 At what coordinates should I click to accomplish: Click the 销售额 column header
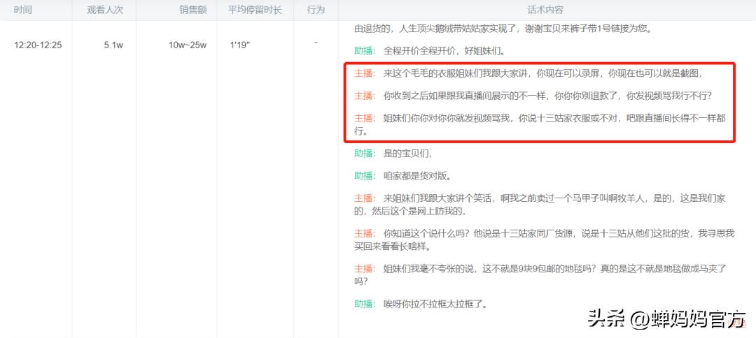(x=193, y=10)
